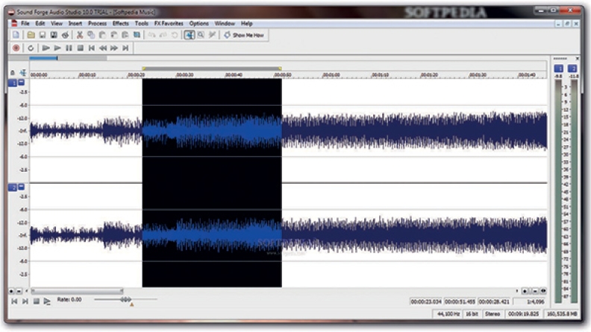Click the snap icon beside the ruler
This screenshot has height=332, width=591.
coord(23,72)
